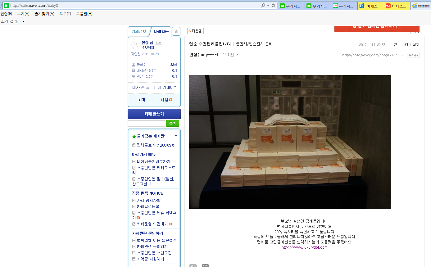
Task: Click the 초대 button
Action: pos(141,100)
